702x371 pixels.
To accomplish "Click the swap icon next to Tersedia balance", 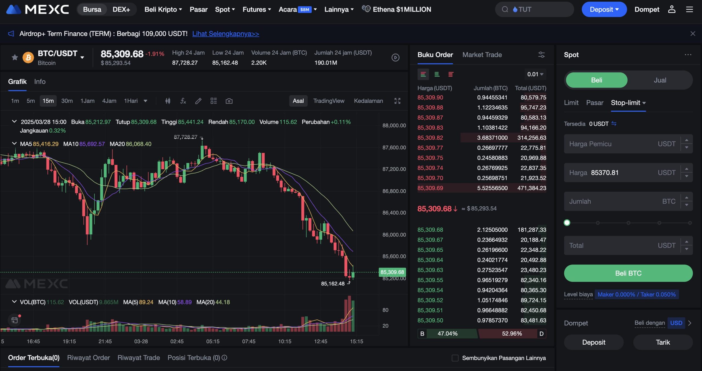I will point(614,124).
